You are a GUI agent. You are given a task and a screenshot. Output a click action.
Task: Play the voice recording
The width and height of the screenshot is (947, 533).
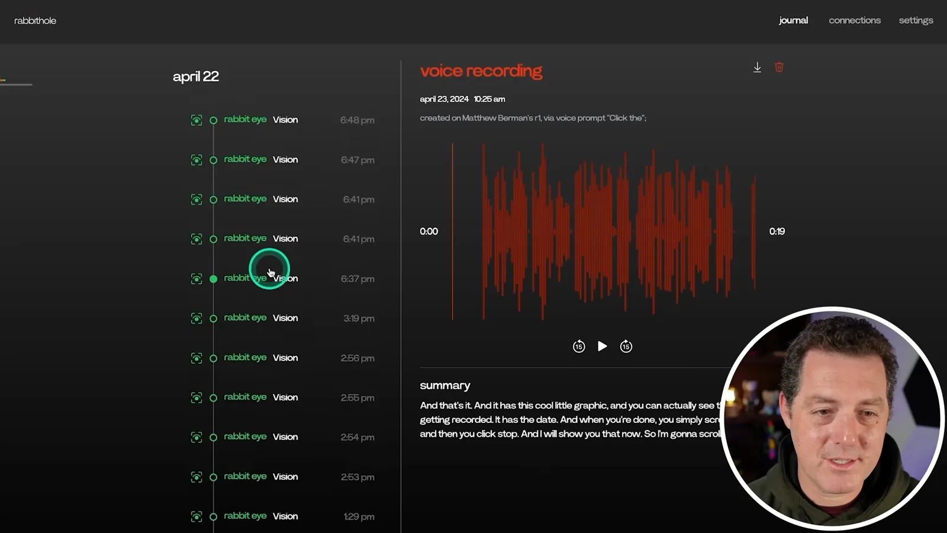[x=602, y=346]
